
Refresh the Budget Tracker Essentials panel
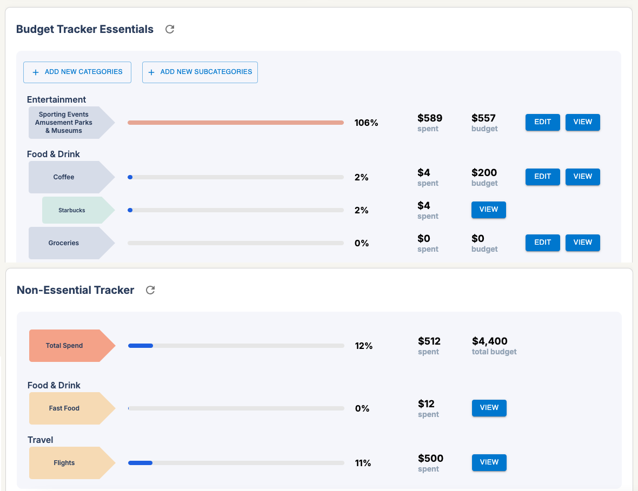coord(170,29)
